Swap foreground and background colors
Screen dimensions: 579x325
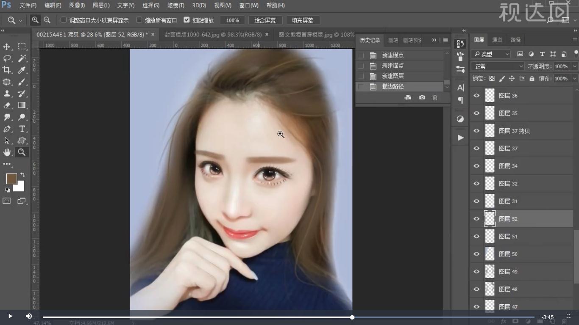pyautogui.click(x=22, y=174)
